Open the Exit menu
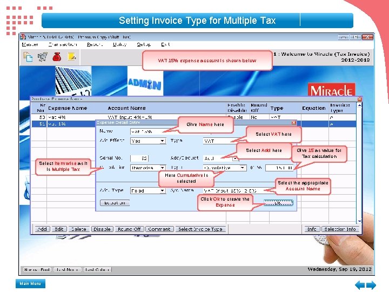The width and height of the screenshot is (389, 292). coord(165,44)
